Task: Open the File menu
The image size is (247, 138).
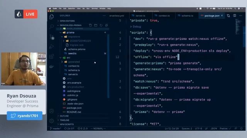Action: 60,8
